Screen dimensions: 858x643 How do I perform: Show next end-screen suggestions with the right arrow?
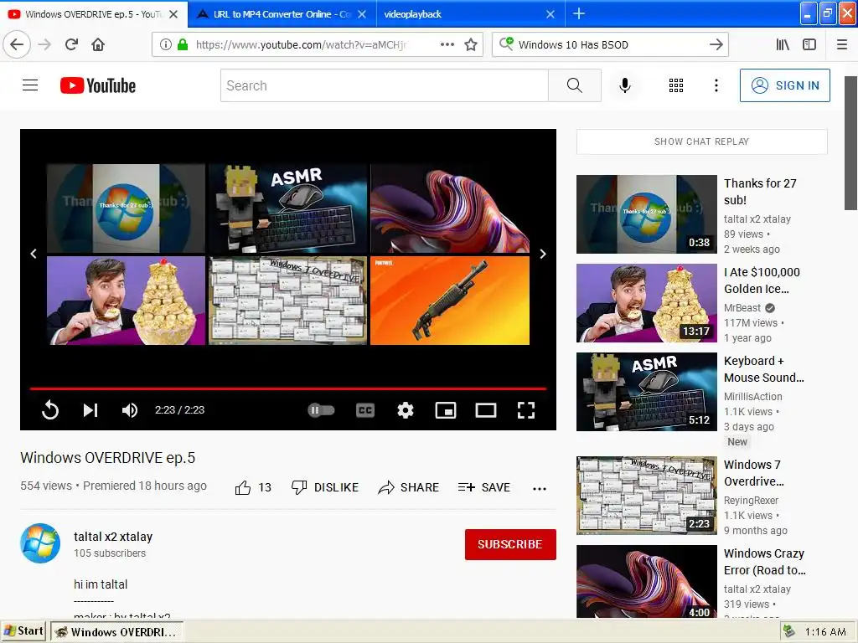543,254
